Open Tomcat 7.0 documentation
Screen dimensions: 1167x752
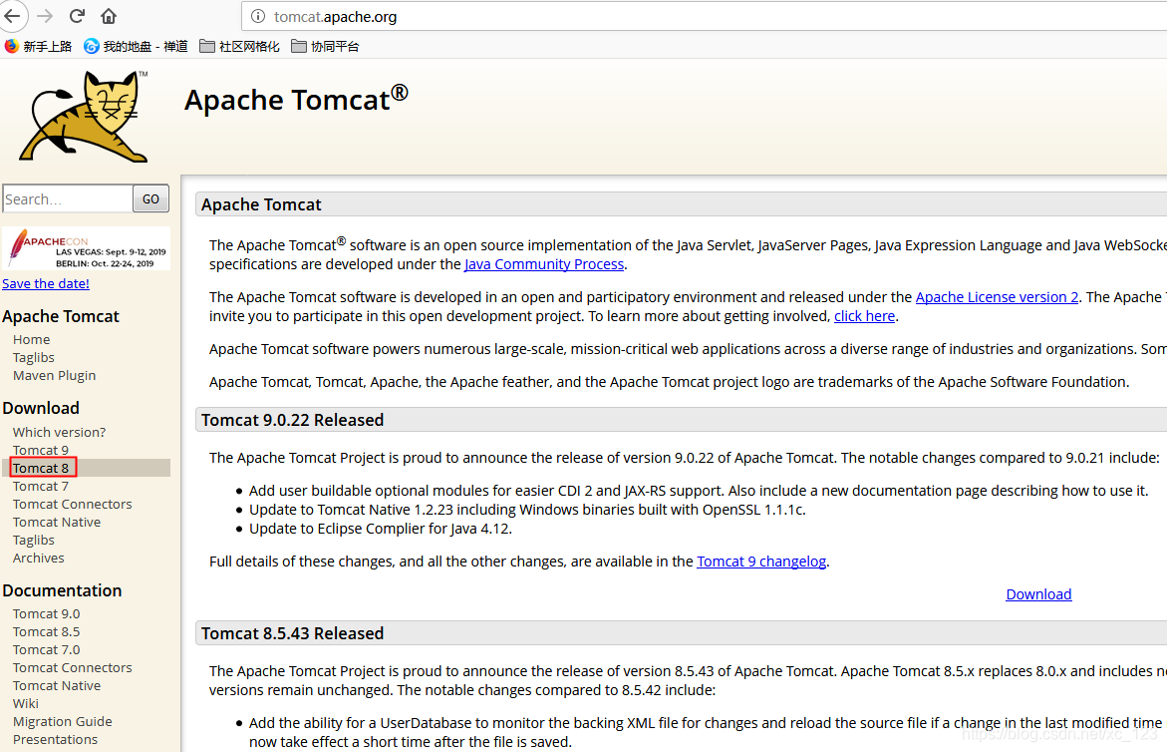click(46, 649)
